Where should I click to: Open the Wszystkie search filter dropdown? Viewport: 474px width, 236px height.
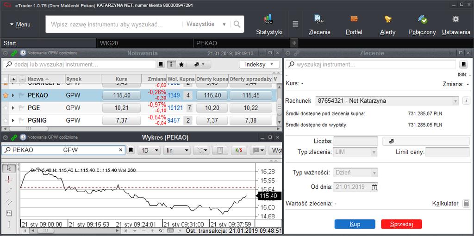(x=206, y=24)
